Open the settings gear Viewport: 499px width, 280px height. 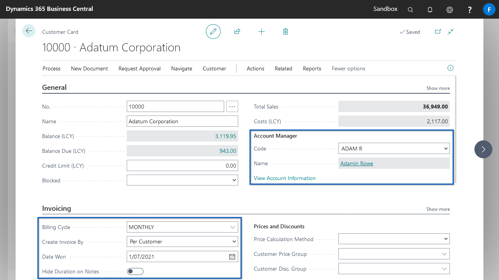pos(449,10)
